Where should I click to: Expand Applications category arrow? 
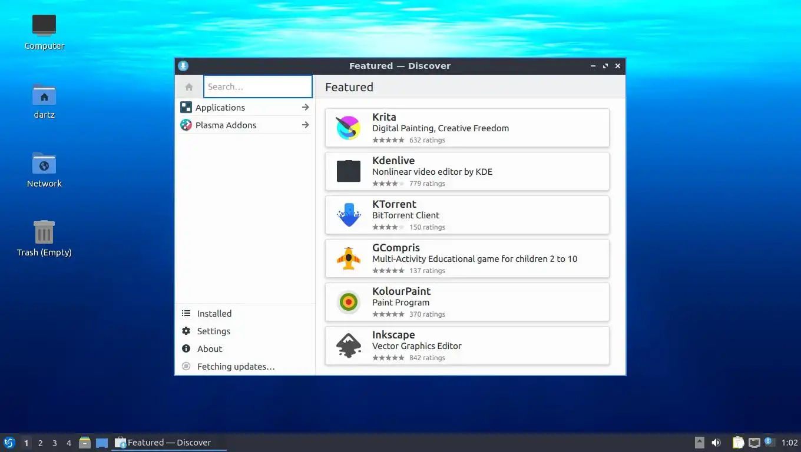click(305, 107)
